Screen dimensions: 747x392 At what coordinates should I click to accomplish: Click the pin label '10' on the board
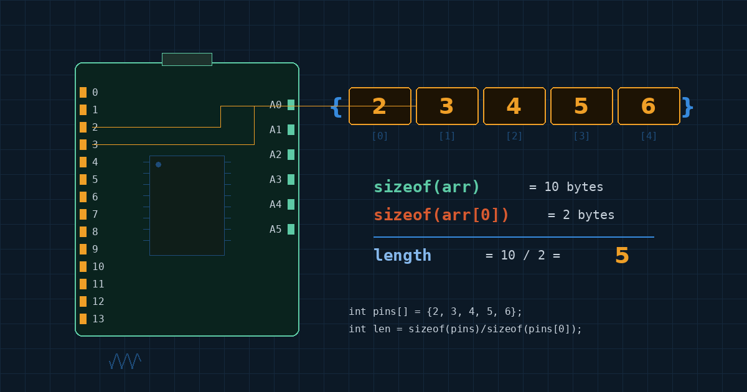(x=98, y=266)
